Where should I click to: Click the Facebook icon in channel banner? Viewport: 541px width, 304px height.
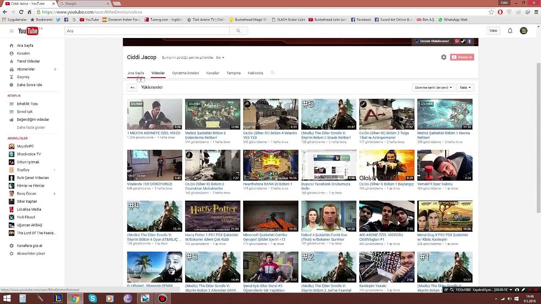(x=469, y=41)
